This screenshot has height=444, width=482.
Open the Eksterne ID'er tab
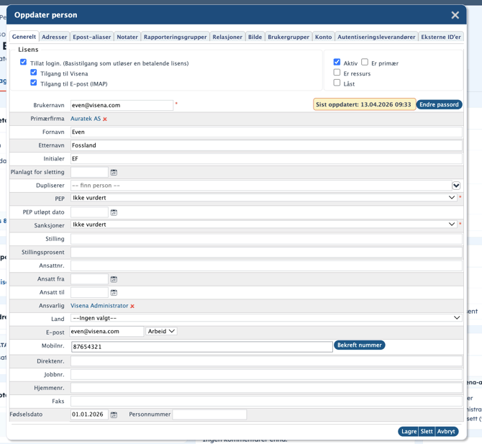[x=441, y=37]
